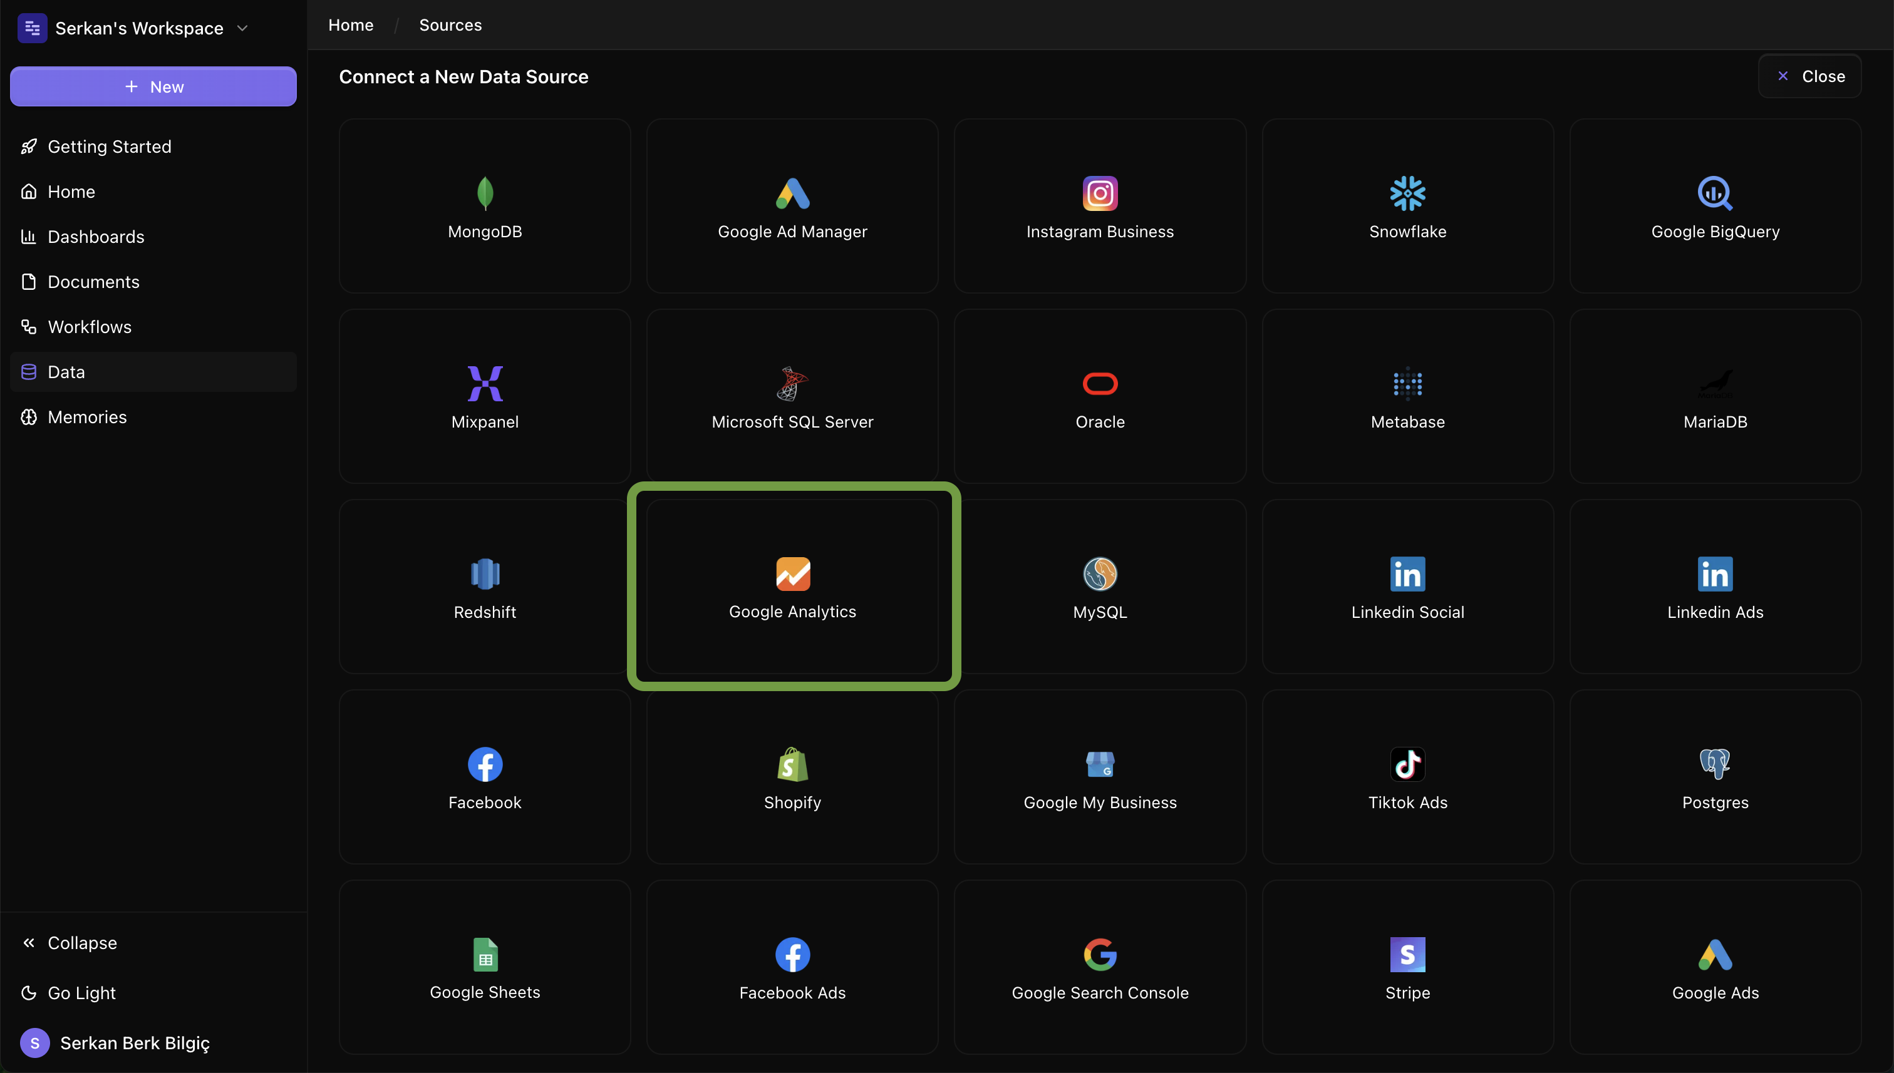Viewport: 1894px width, 1073px height.
Task: Select the Facebook Ads icon
Action: [x=792, y=954]
